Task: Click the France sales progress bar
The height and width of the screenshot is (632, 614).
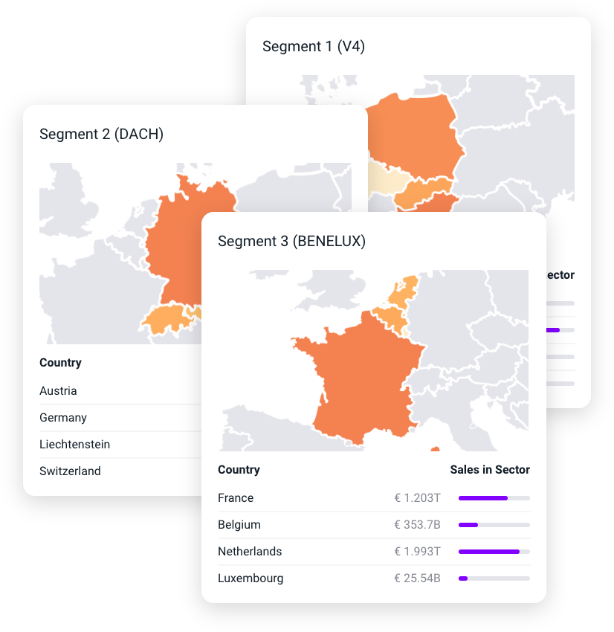Action: click(494, 498)
